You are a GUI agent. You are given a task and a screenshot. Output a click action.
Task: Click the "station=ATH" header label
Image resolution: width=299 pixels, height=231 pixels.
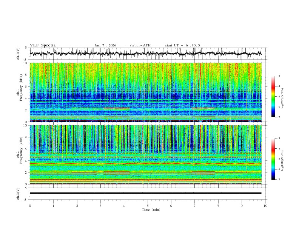click(140, 45)
